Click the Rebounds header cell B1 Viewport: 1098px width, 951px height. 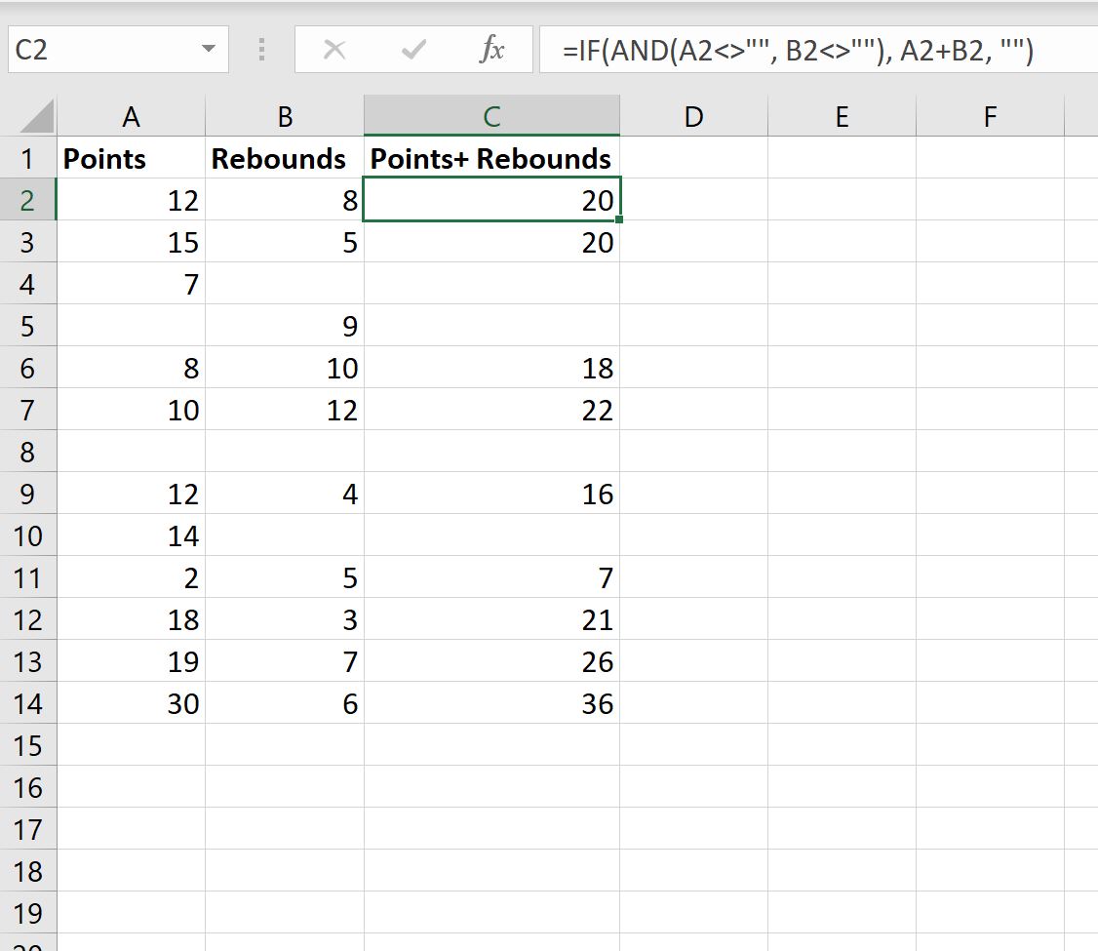[x=283, y=158]
